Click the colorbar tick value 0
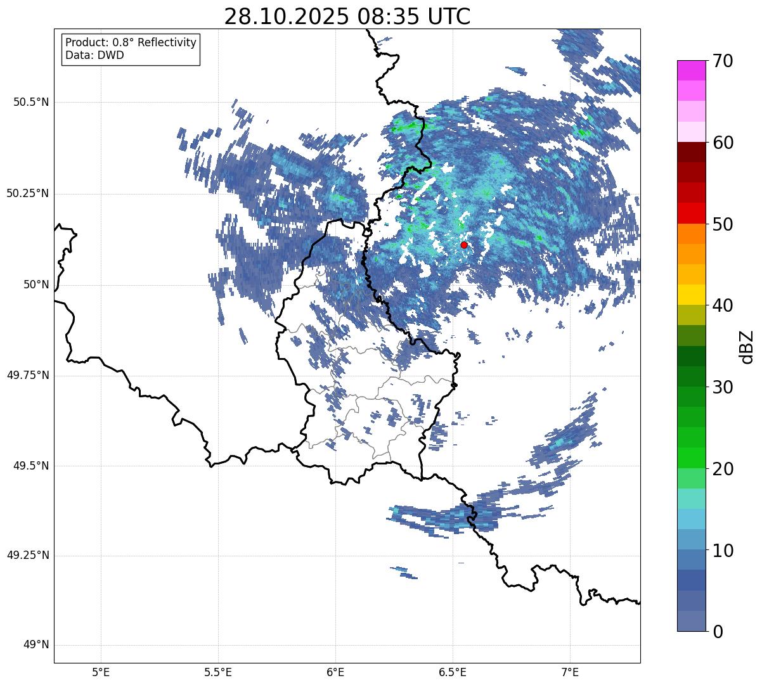The image size is (762, 685). pyautogui.click(x=717, y=632)
